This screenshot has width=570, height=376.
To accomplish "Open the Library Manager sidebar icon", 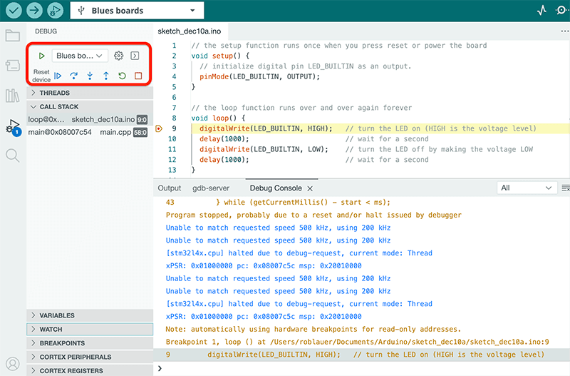I will (13, 96).
